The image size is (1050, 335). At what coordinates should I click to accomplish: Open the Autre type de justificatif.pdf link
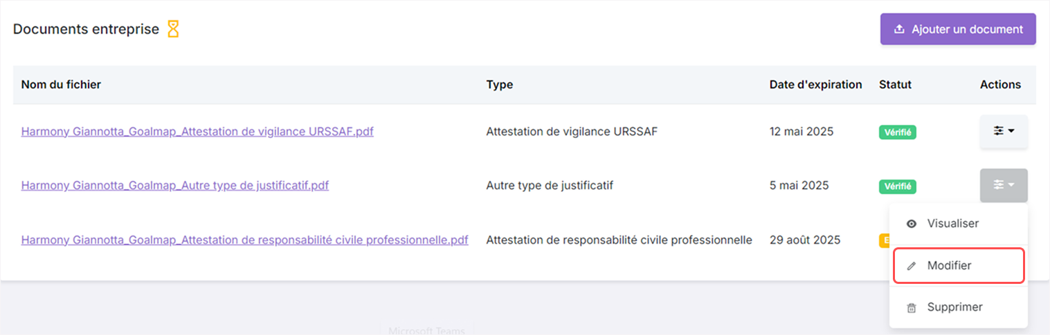(175, 185)
